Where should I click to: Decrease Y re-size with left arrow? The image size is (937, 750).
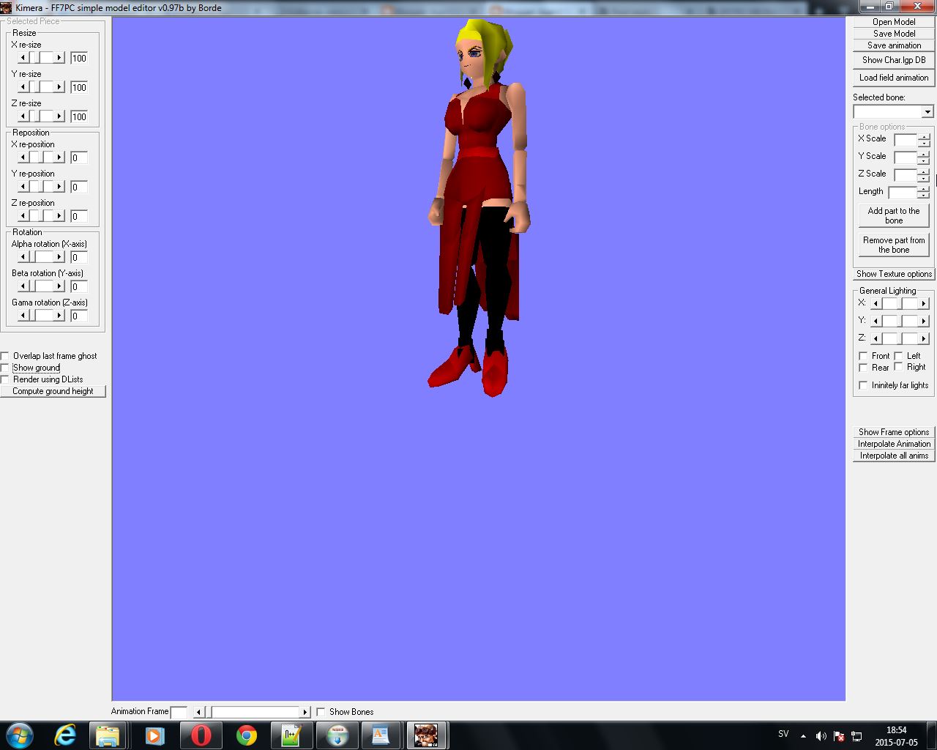[x=23, y=87]
